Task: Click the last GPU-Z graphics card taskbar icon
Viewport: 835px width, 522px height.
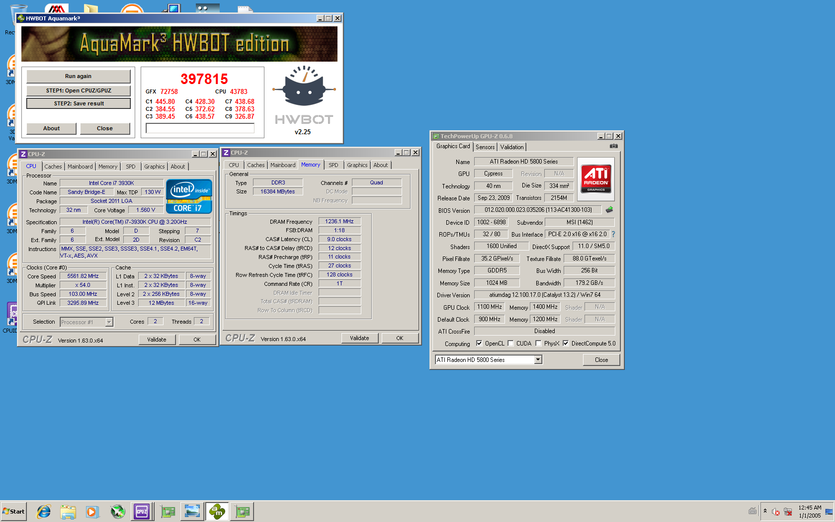Action: (243, 511)
